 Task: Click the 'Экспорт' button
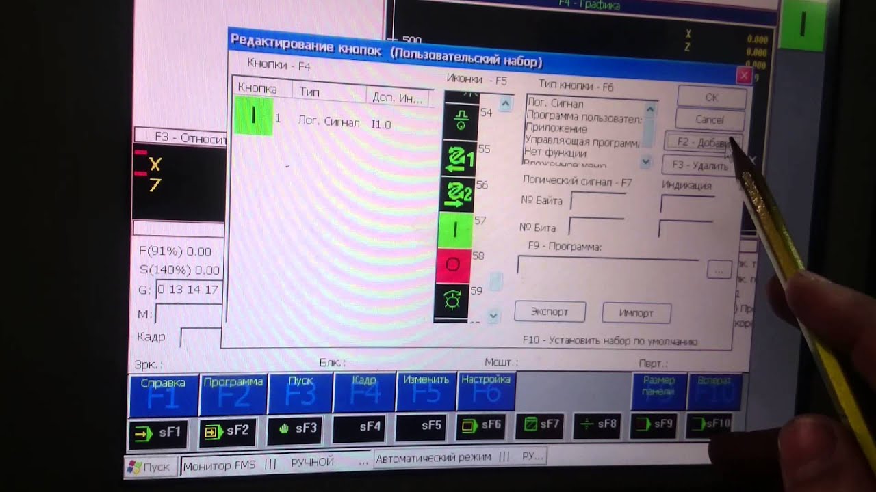[550, 312]
